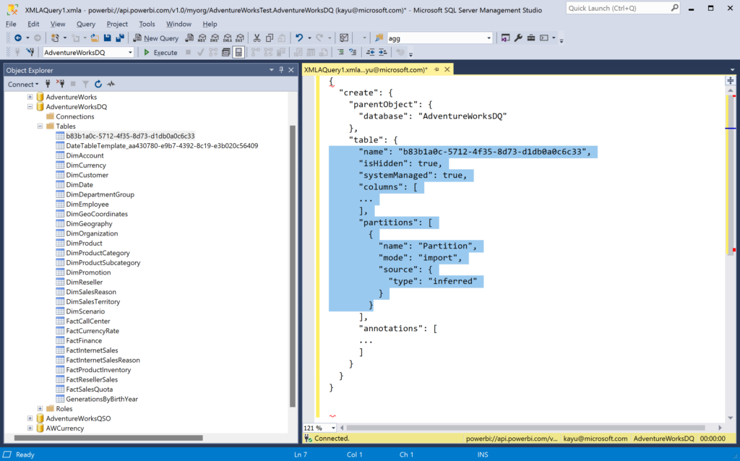Screen dimensions: 740x461
Task: Click the DAX query toolbar icon
Action: (x=240, y=38)
